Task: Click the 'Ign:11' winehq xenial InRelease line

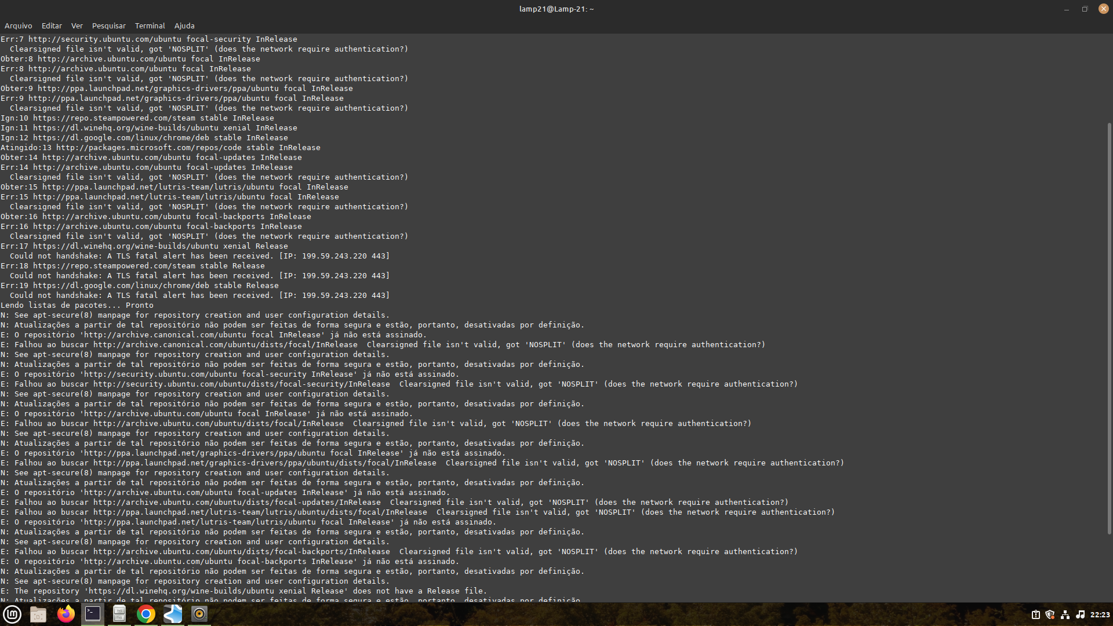Action: (x=149, y=128)
